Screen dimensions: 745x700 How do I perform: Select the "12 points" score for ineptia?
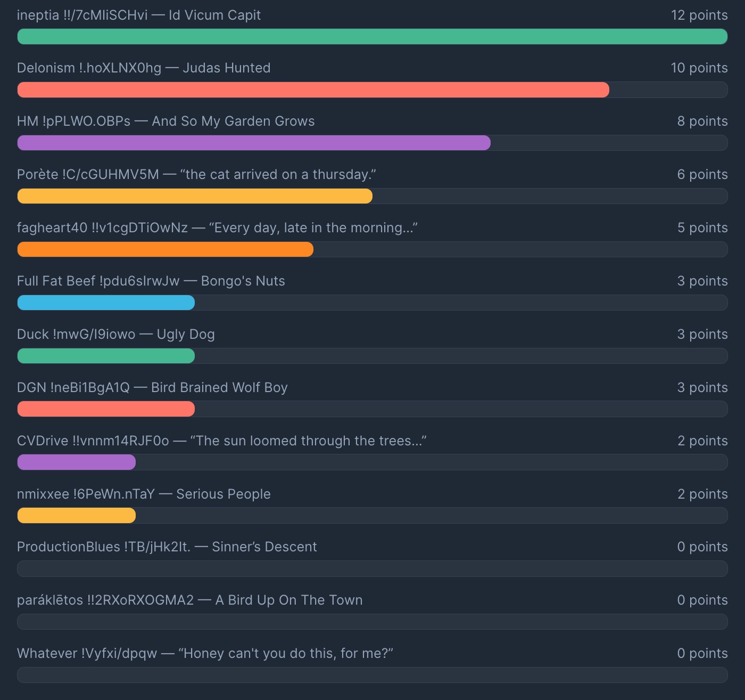point(699,15)
